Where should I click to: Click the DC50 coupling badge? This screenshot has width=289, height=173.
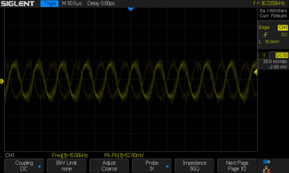click(x=281, y=55)
